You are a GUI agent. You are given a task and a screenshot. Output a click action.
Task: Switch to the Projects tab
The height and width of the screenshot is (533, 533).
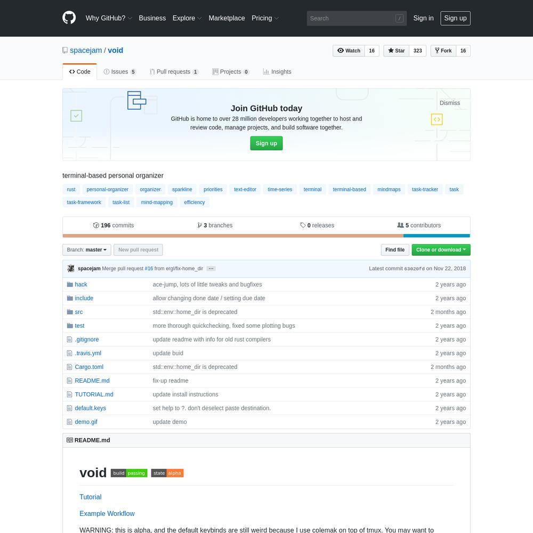[x=231, y=72]
